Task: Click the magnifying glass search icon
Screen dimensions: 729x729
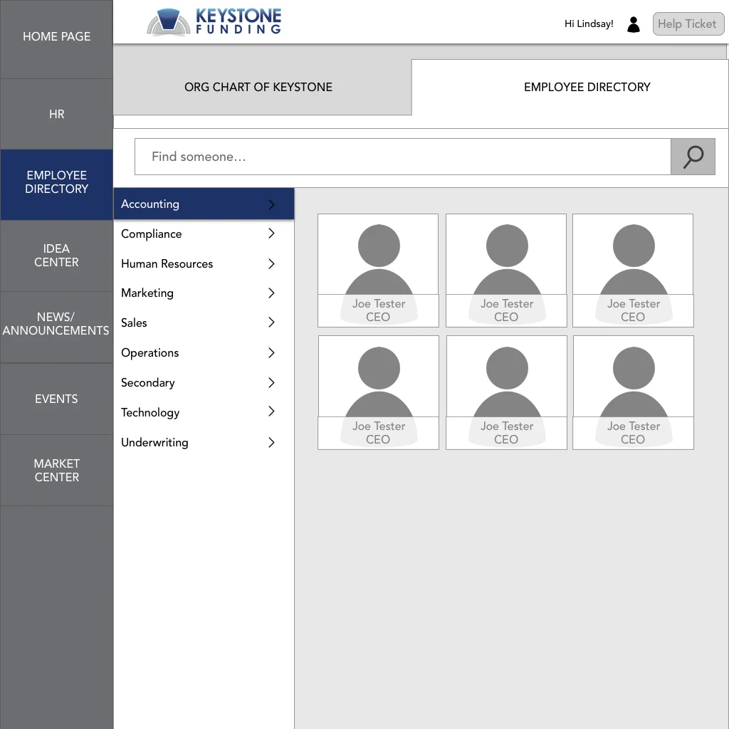Action: point(693,157)
